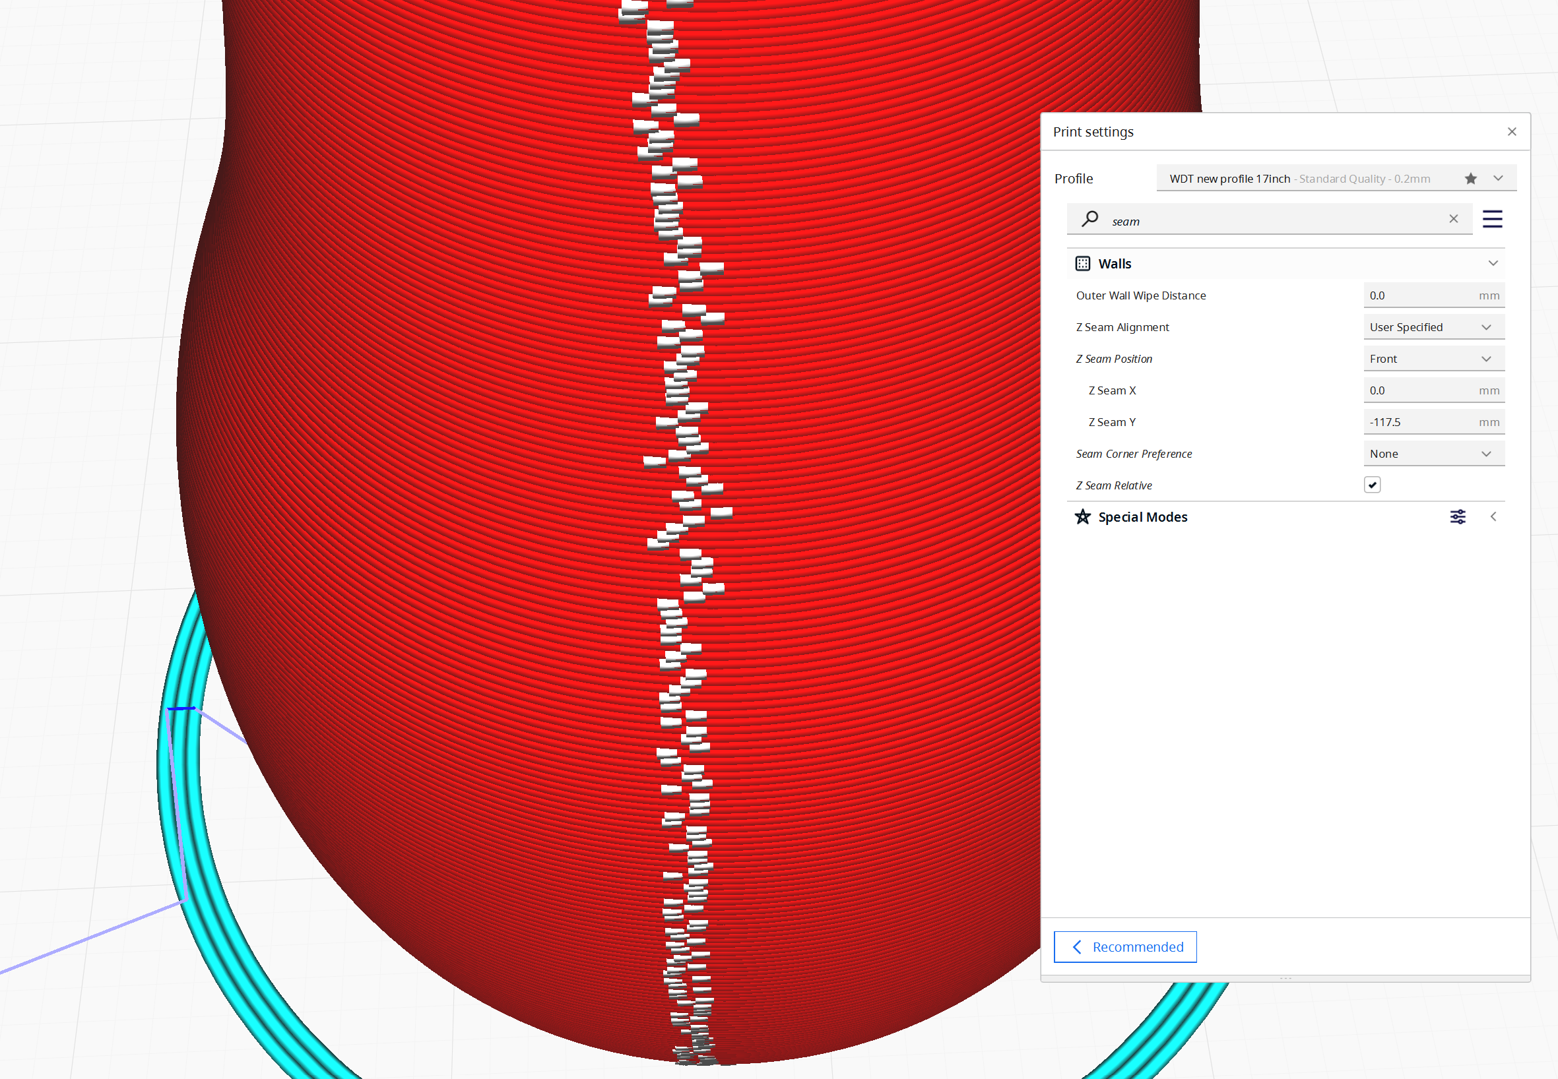Click the Seam Corner Preference label
This screenshot has width=1558, height=1079.
click(x=1134, y=454)
